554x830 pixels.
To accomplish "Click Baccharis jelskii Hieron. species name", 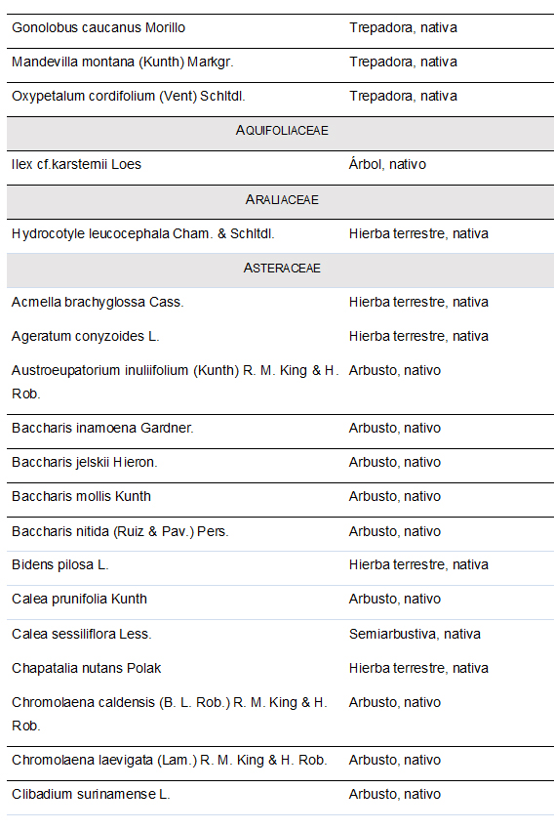I will pos(85,463).
